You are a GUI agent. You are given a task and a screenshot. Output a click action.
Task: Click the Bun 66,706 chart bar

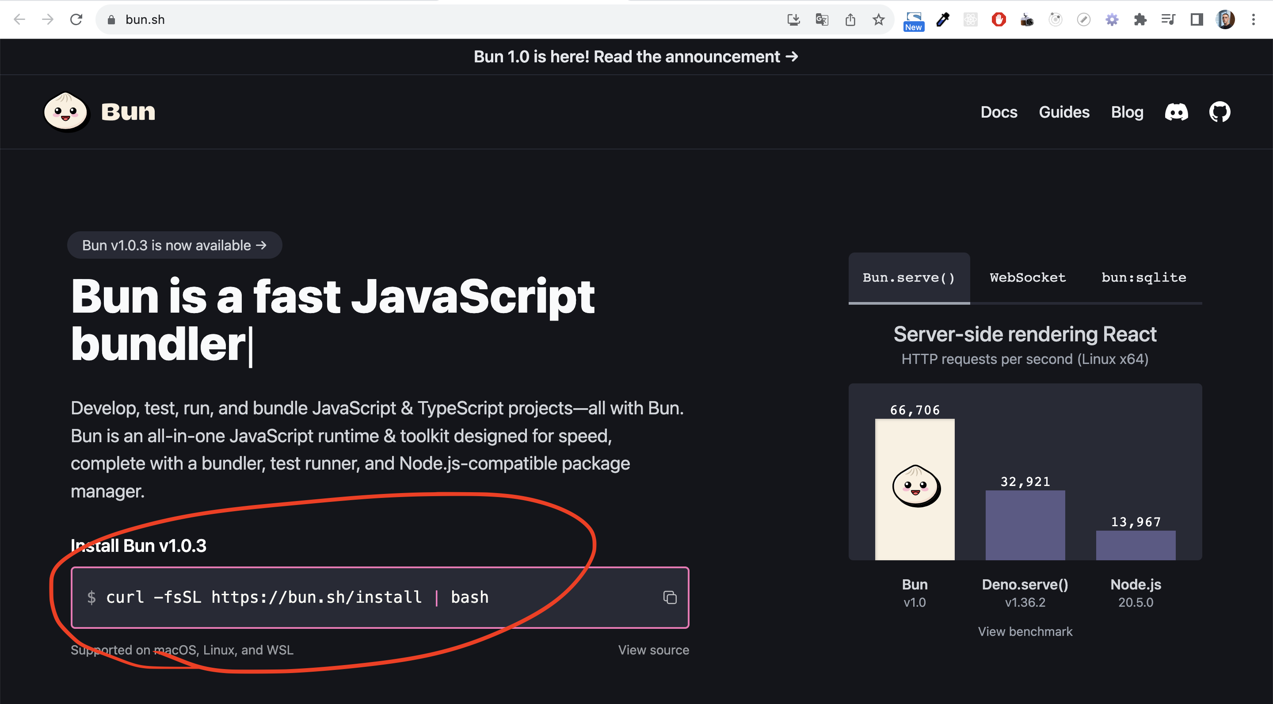915,490
